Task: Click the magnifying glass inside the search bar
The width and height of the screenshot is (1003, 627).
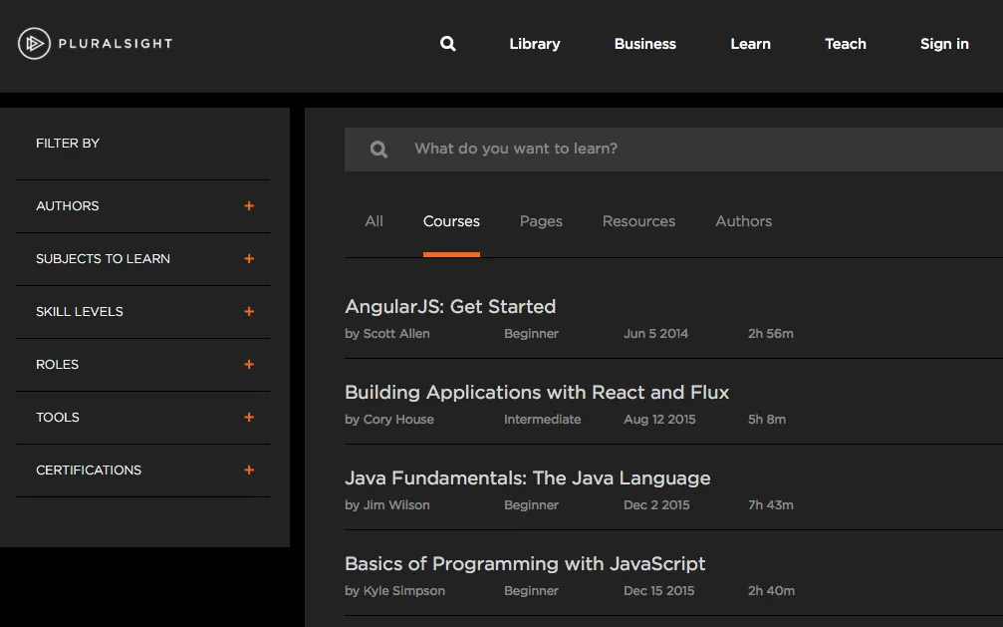Action: (377, 149)
